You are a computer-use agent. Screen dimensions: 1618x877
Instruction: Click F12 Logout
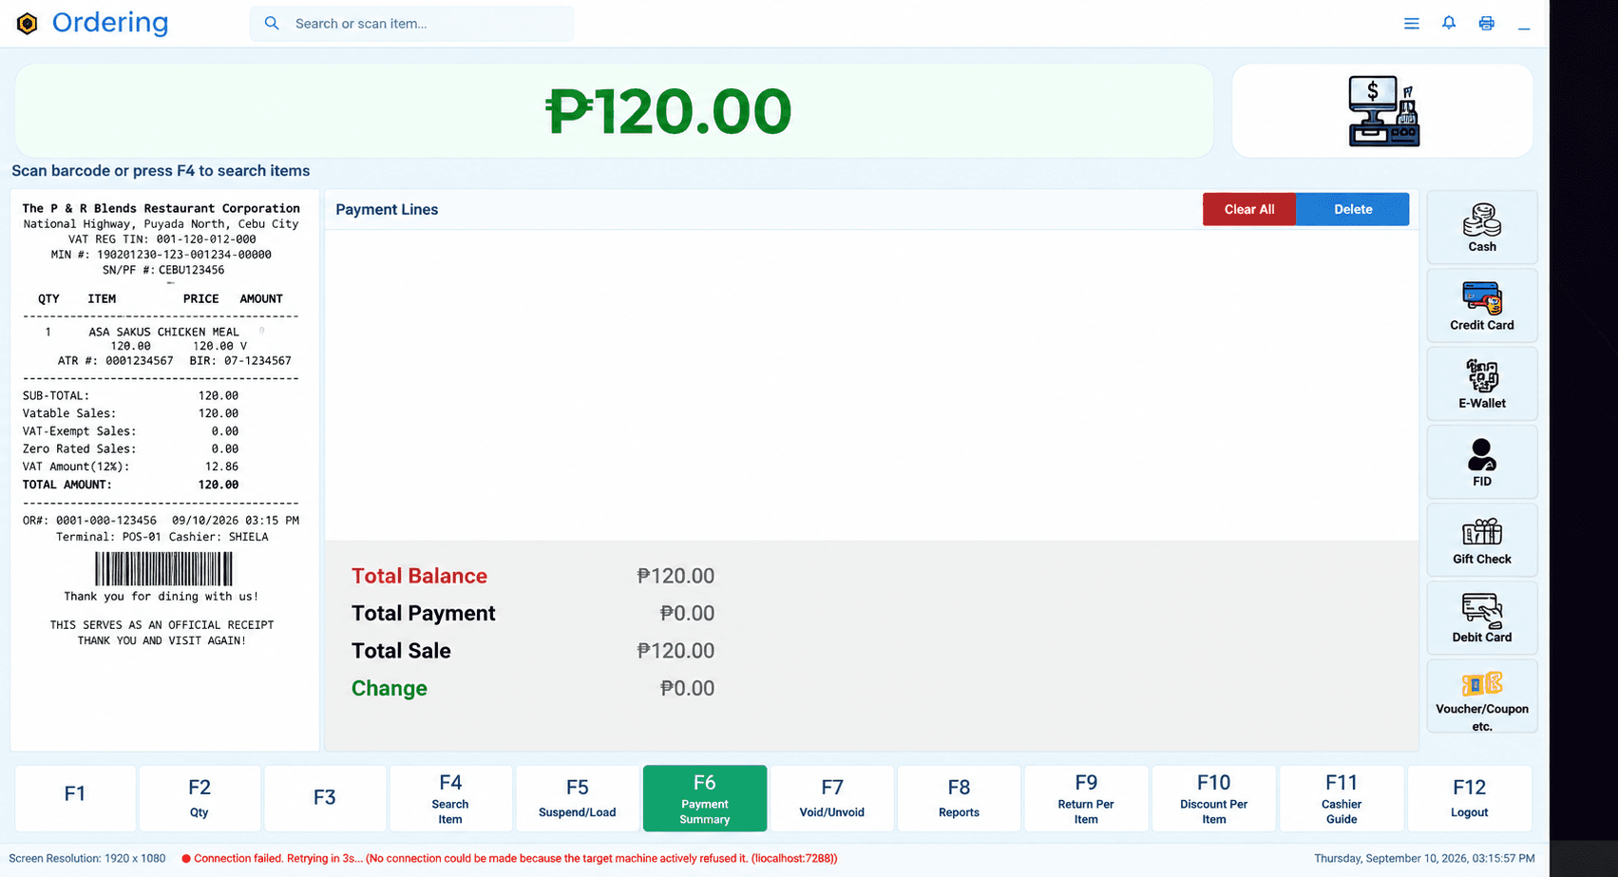click(x=1469, y=798)
